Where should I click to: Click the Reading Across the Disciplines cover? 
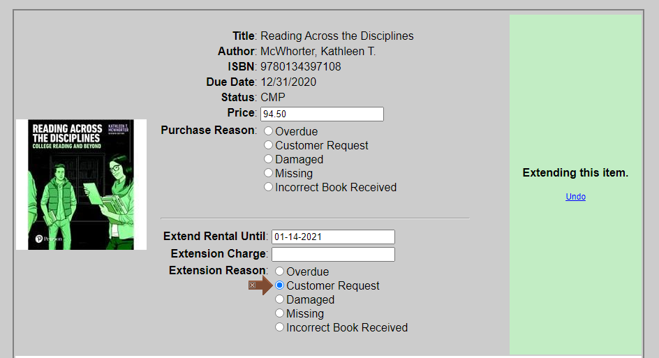(x=81, y=184)
